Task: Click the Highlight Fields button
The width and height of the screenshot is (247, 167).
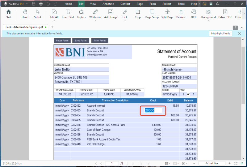Action: tap(220, 33)
